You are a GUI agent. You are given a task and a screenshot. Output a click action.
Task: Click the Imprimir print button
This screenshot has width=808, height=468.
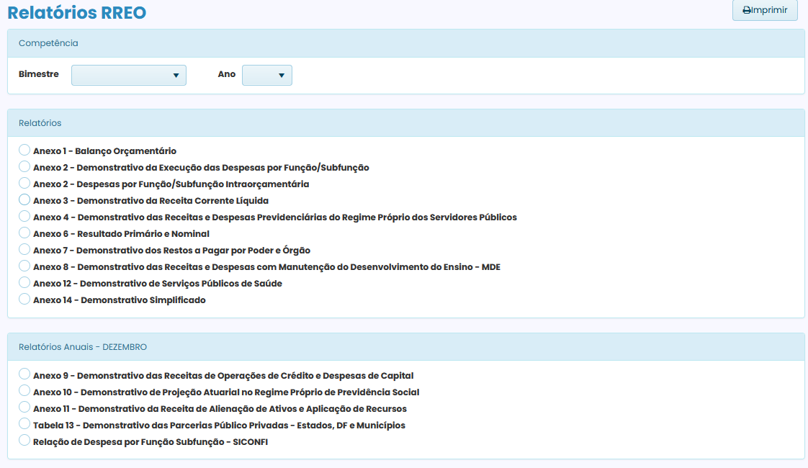764,11
